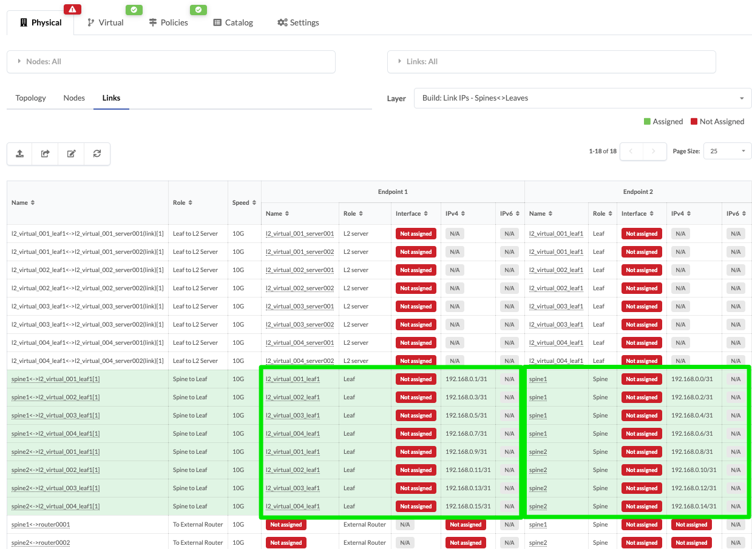
Task: Click the pencil edit toolbar icon
Action: point(71,154)
